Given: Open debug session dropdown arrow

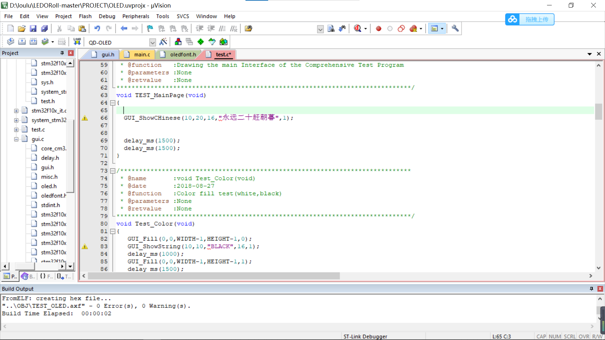Looking at the screenshot, I should [x=366, y=29].
